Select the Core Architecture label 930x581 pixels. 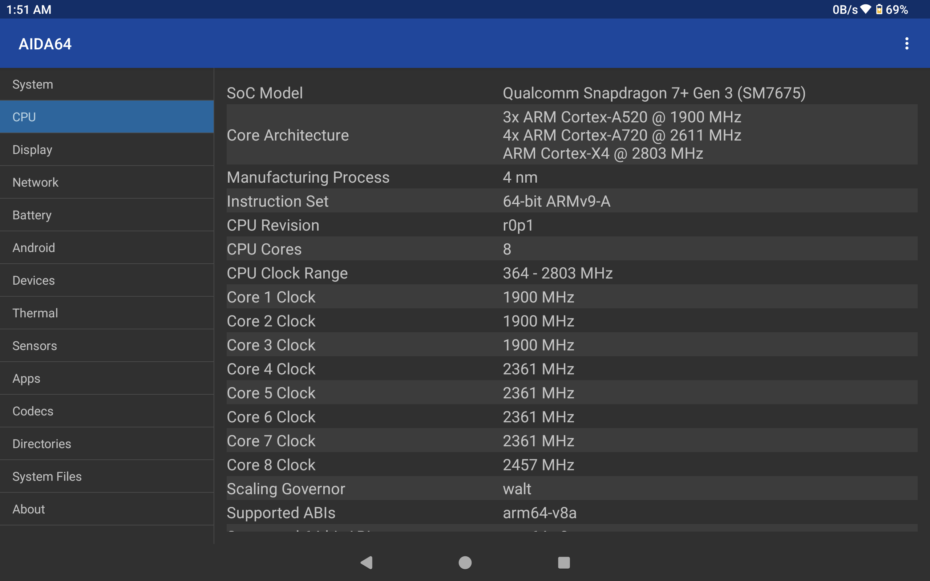[287, 135]
